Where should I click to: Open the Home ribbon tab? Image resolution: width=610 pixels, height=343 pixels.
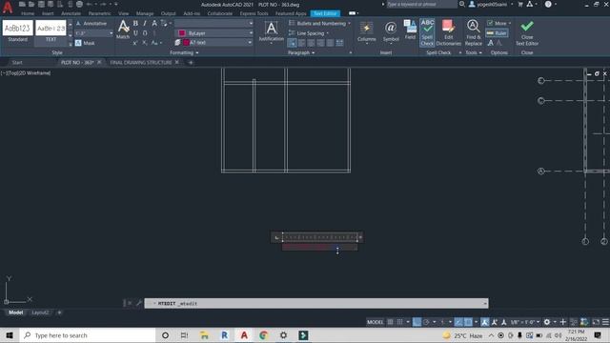click(x=28, y=13)
